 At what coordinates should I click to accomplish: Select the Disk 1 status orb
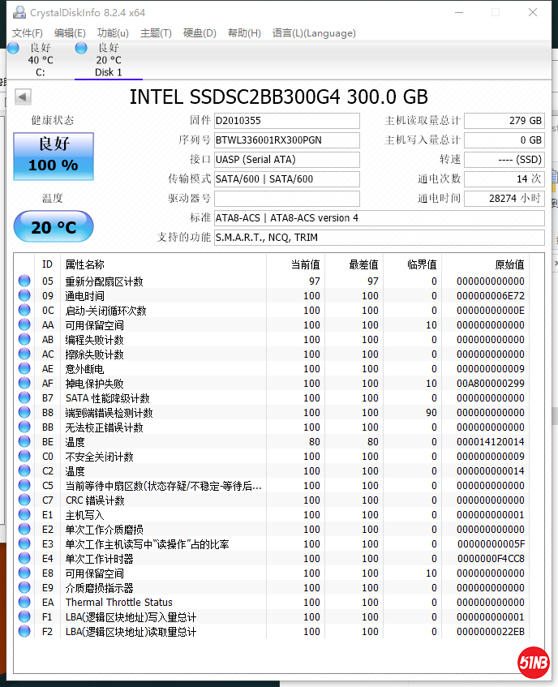(x=81, y=49)
